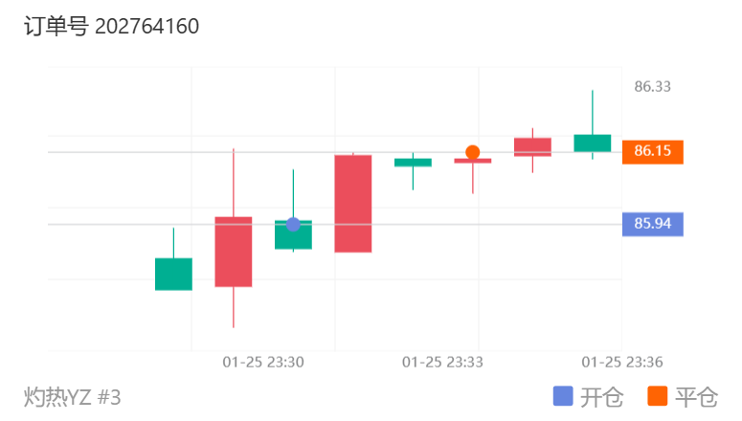This screenshot has width=742, height=421.
Task: Click the 开仓 legend text
Action: pyautogui.click(x=601, y=397)
